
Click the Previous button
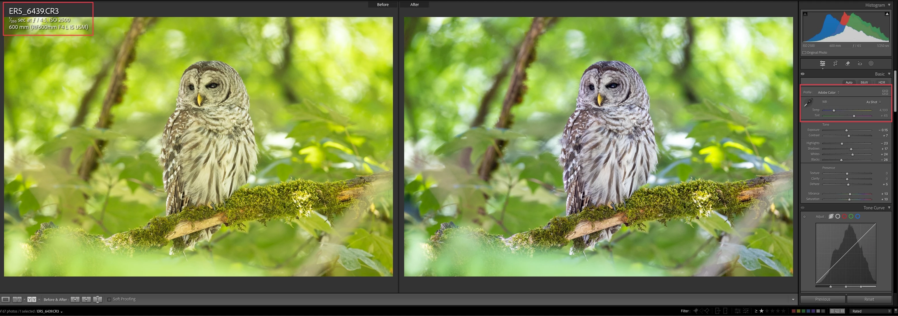click(822, 299)
